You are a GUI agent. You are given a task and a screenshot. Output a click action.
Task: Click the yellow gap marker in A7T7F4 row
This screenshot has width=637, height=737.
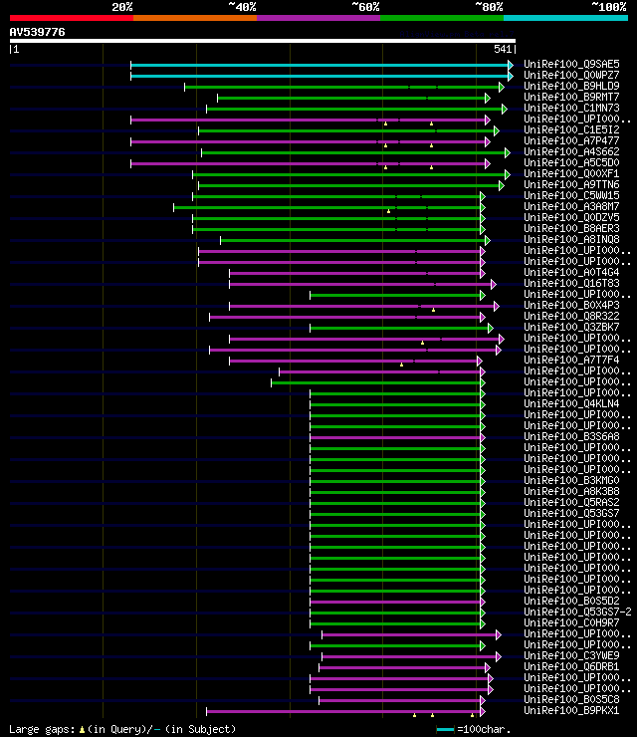(402, 365)
